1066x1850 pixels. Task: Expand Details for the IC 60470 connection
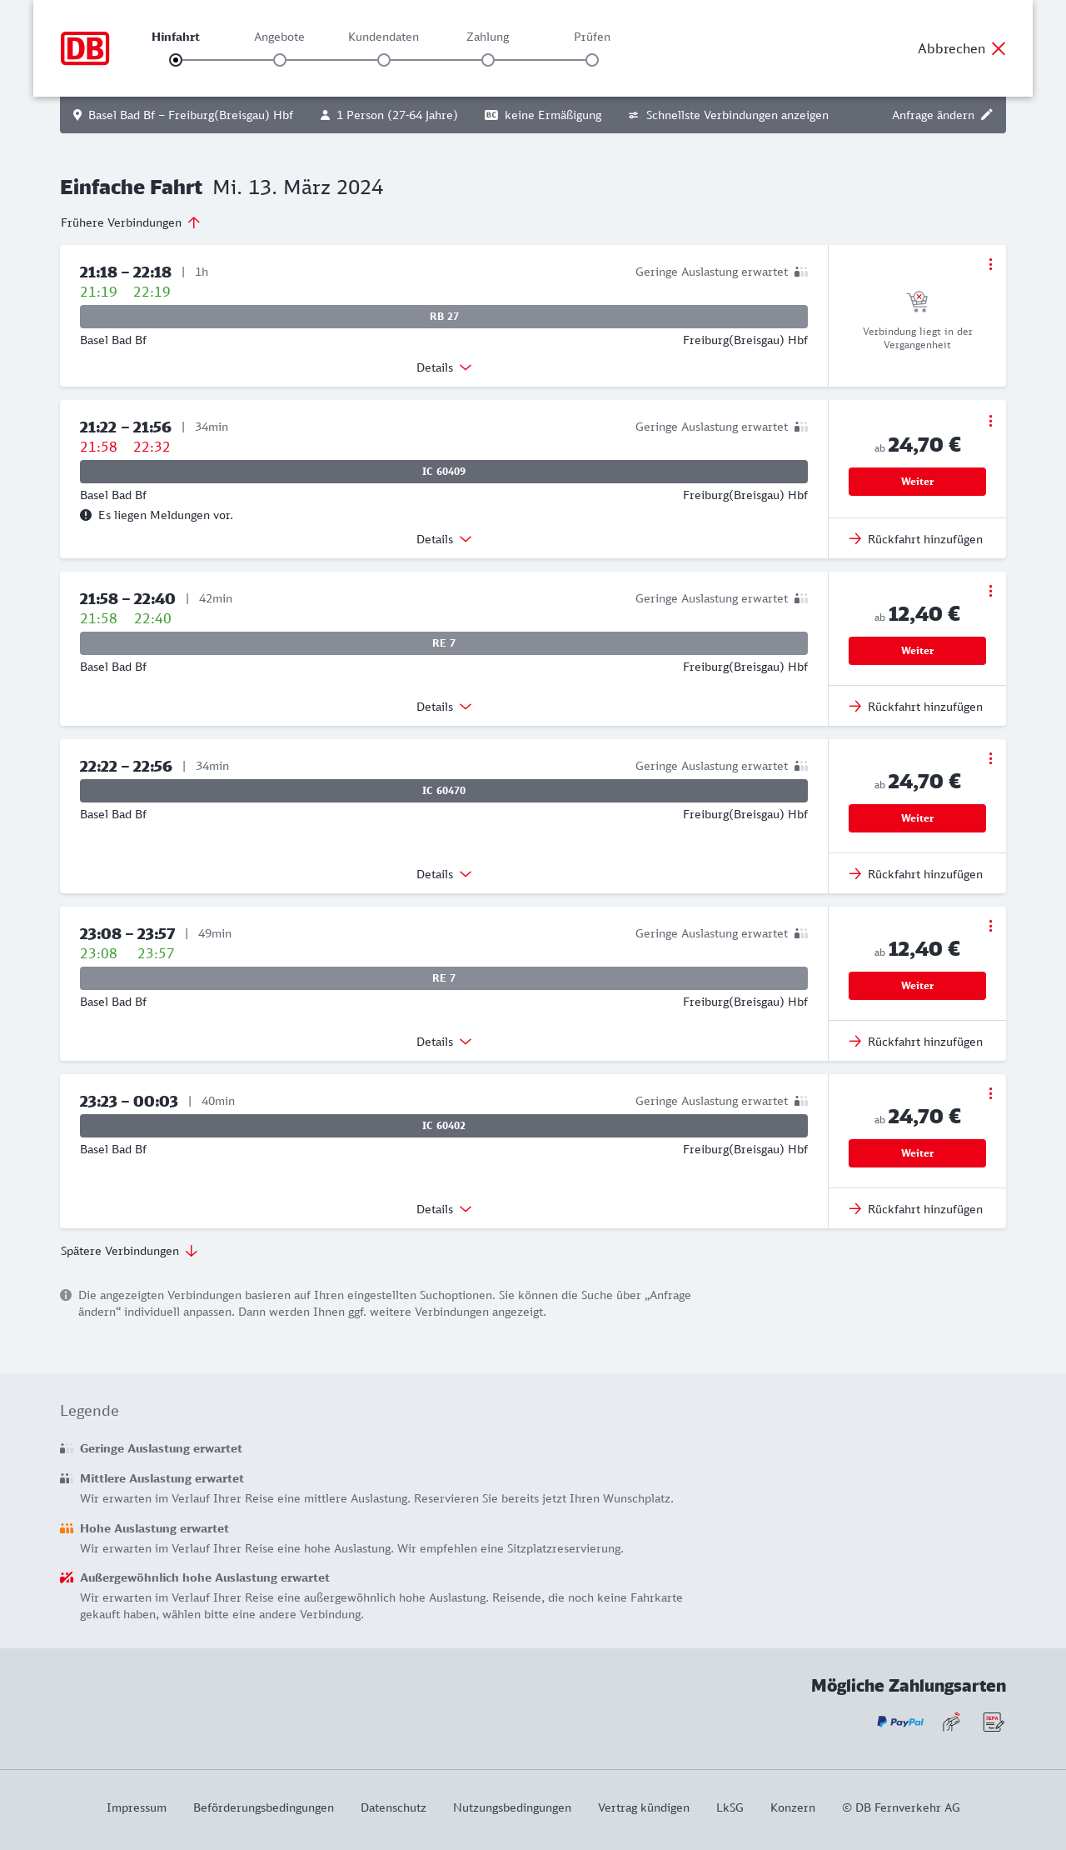444,874
